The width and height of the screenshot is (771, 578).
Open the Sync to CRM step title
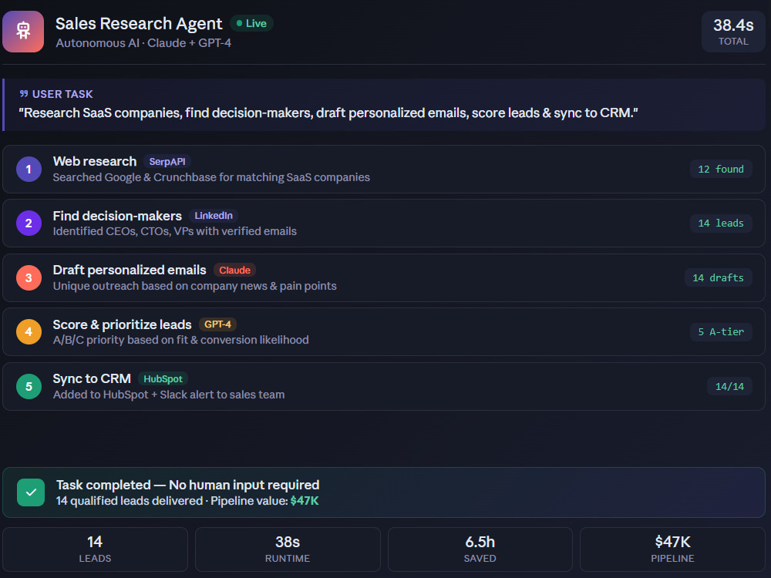92,378
